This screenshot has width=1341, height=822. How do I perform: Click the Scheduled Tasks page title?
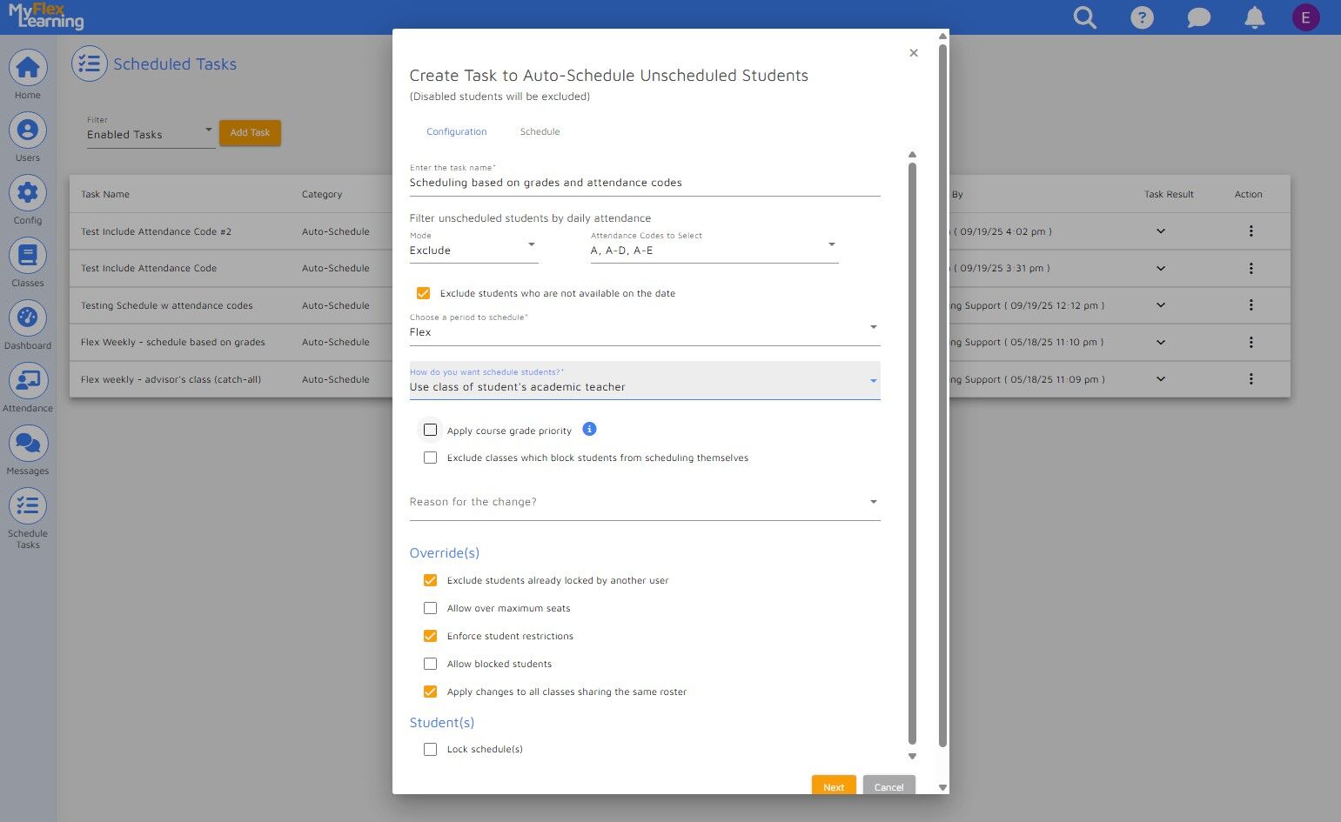[175, 63]
